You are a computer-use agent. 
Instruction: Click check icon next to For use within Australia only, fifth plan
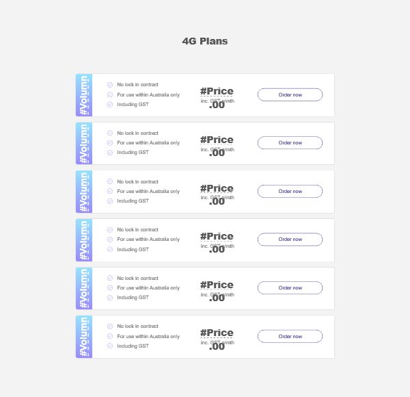110,287
